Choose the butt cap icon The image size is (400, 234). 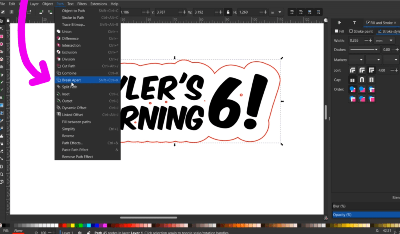[353, 80]
